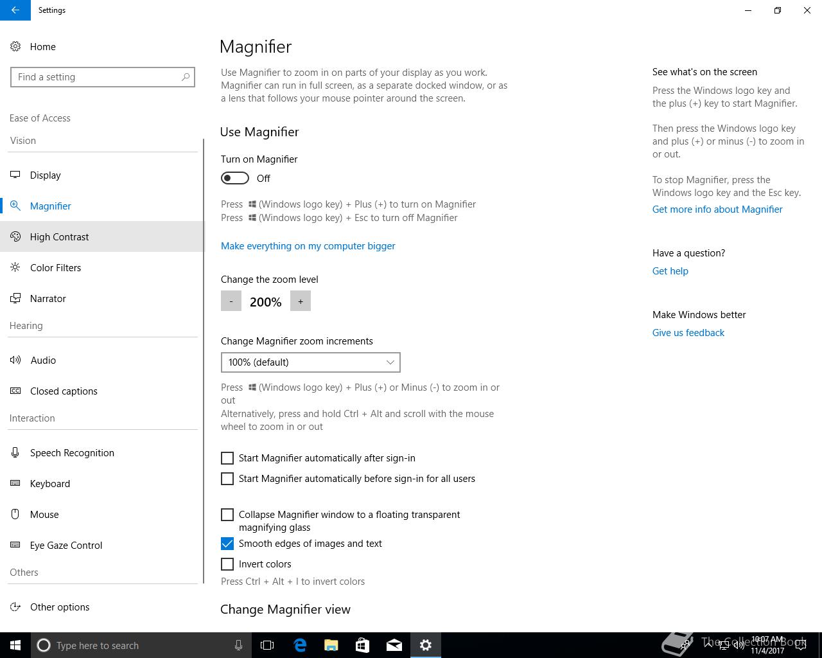Click the search magnifying glass in Find a setting
This screenshot has height=658, width=822.
(186, 77)
